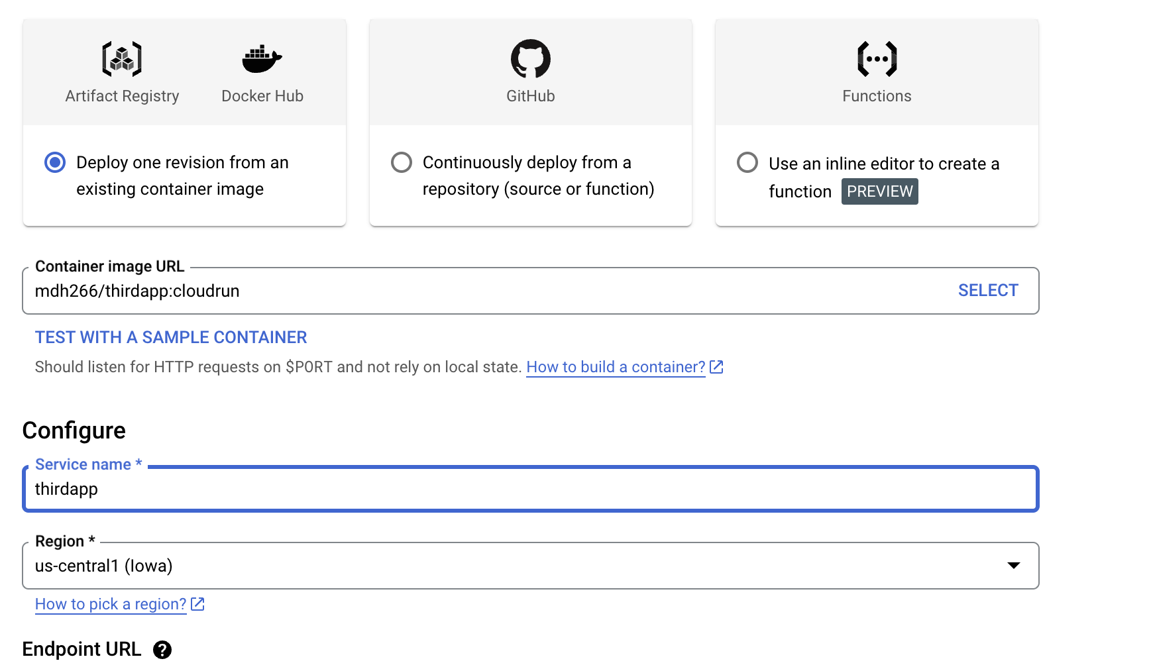
Task: Click the Artifact Registry icon
Action: [122, 59]
